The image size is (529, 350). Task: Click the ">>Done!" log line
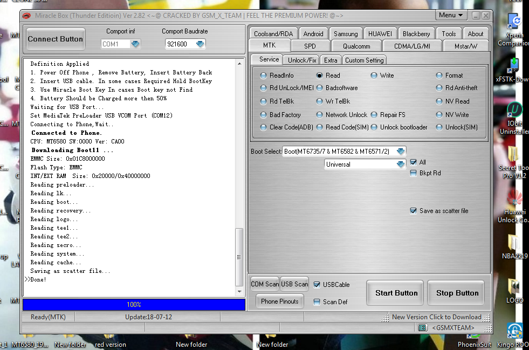point(36,279)
